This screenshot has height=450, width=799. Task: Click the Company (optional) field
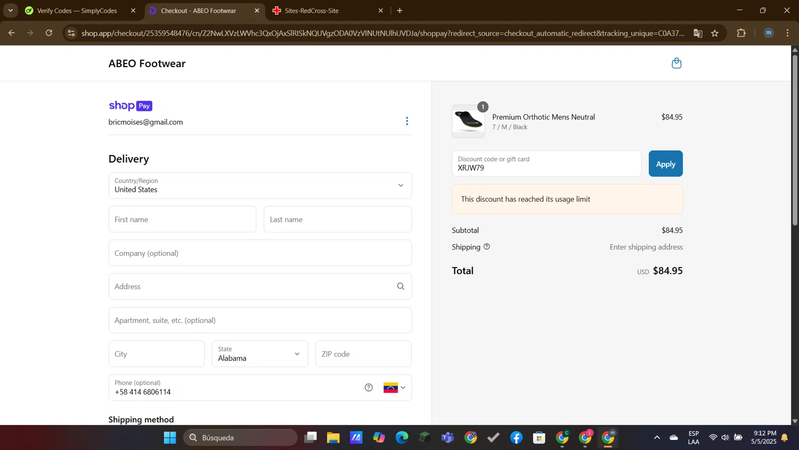(260, 253)
